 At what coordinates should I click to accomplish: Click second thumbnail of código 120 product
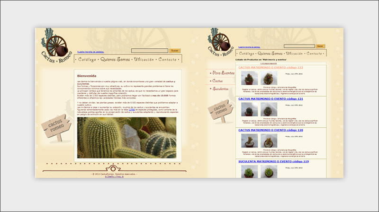pyautogui.click(x=269, y=141)
